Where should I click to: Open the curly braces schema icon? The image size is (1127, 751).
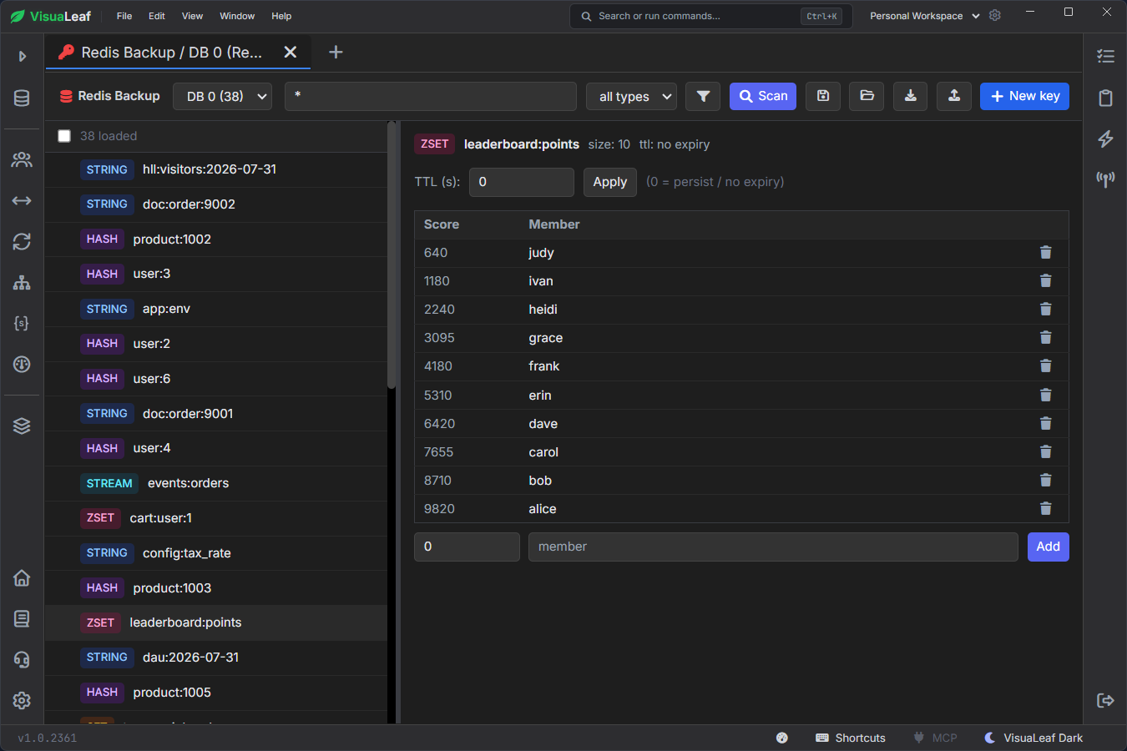[x=22, y=323]
